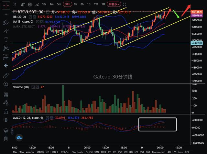The height and width of the screenshot is (154, 207).
Task: Click the zoom-in magnifier tool
Action: coord(5,85)
